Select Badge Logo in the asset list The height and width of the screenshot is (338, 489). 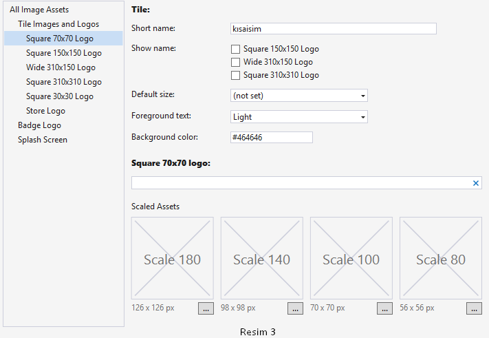[x=39, y=125]
